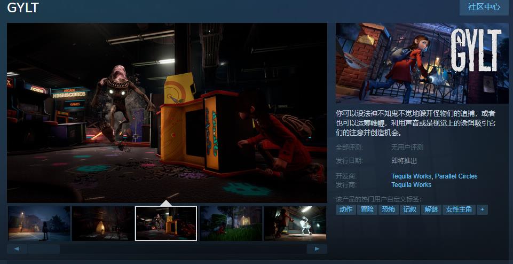Click the 动作 tag
513x264 pixels.
pyautogui.click(x=346, y=209)
